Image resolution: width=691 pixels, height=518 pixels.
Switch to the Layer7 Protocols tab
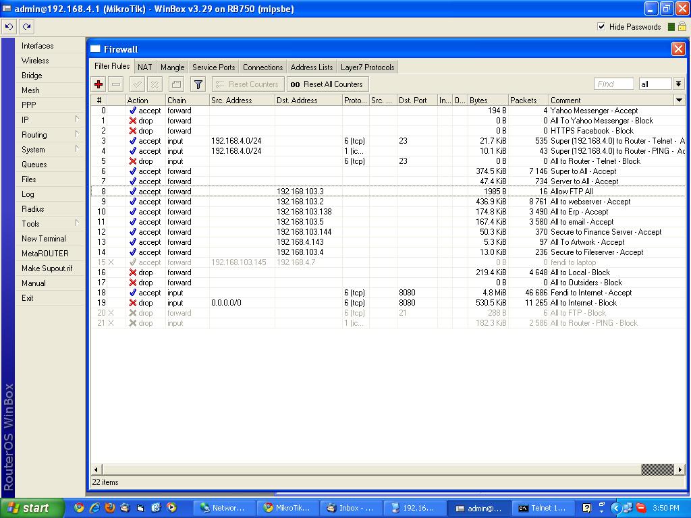[367, 67]
